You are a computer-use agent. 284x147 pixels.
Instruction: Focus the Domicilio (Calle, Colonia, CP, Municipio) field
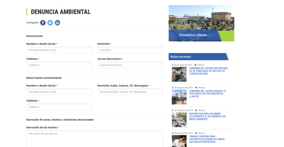(130, 92)
